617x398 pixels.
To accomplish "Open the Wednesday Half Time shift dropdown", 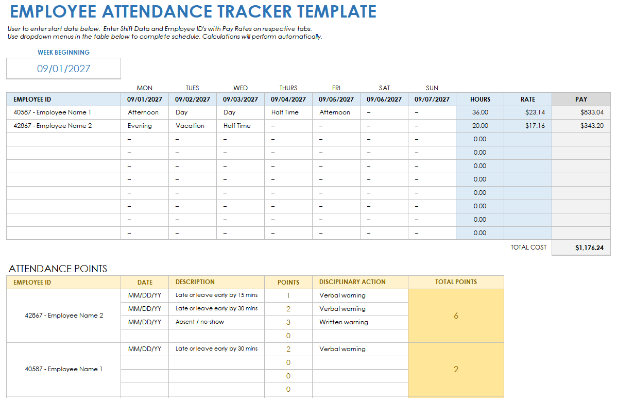I will (240, 125).
